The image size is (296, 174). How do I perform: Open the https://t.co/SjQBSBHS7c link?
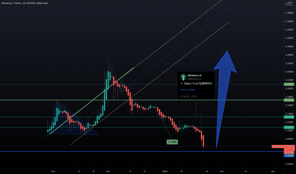click(x=198, y=84)
